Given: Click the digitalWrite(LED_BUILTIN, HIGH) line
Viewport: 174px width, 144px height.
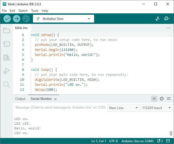Looking at the screenshot, I should click(67, 80).
